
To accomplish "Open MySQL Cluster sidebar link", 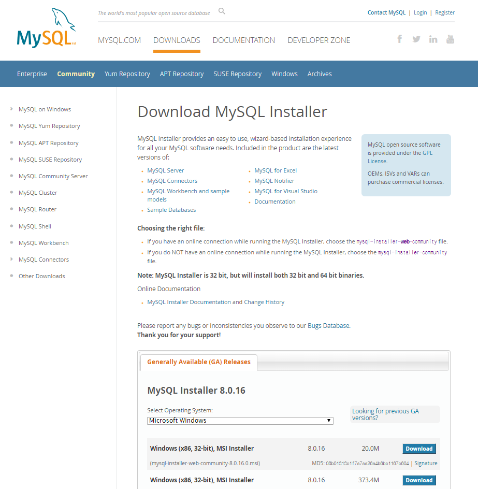I will pos(38,193).
